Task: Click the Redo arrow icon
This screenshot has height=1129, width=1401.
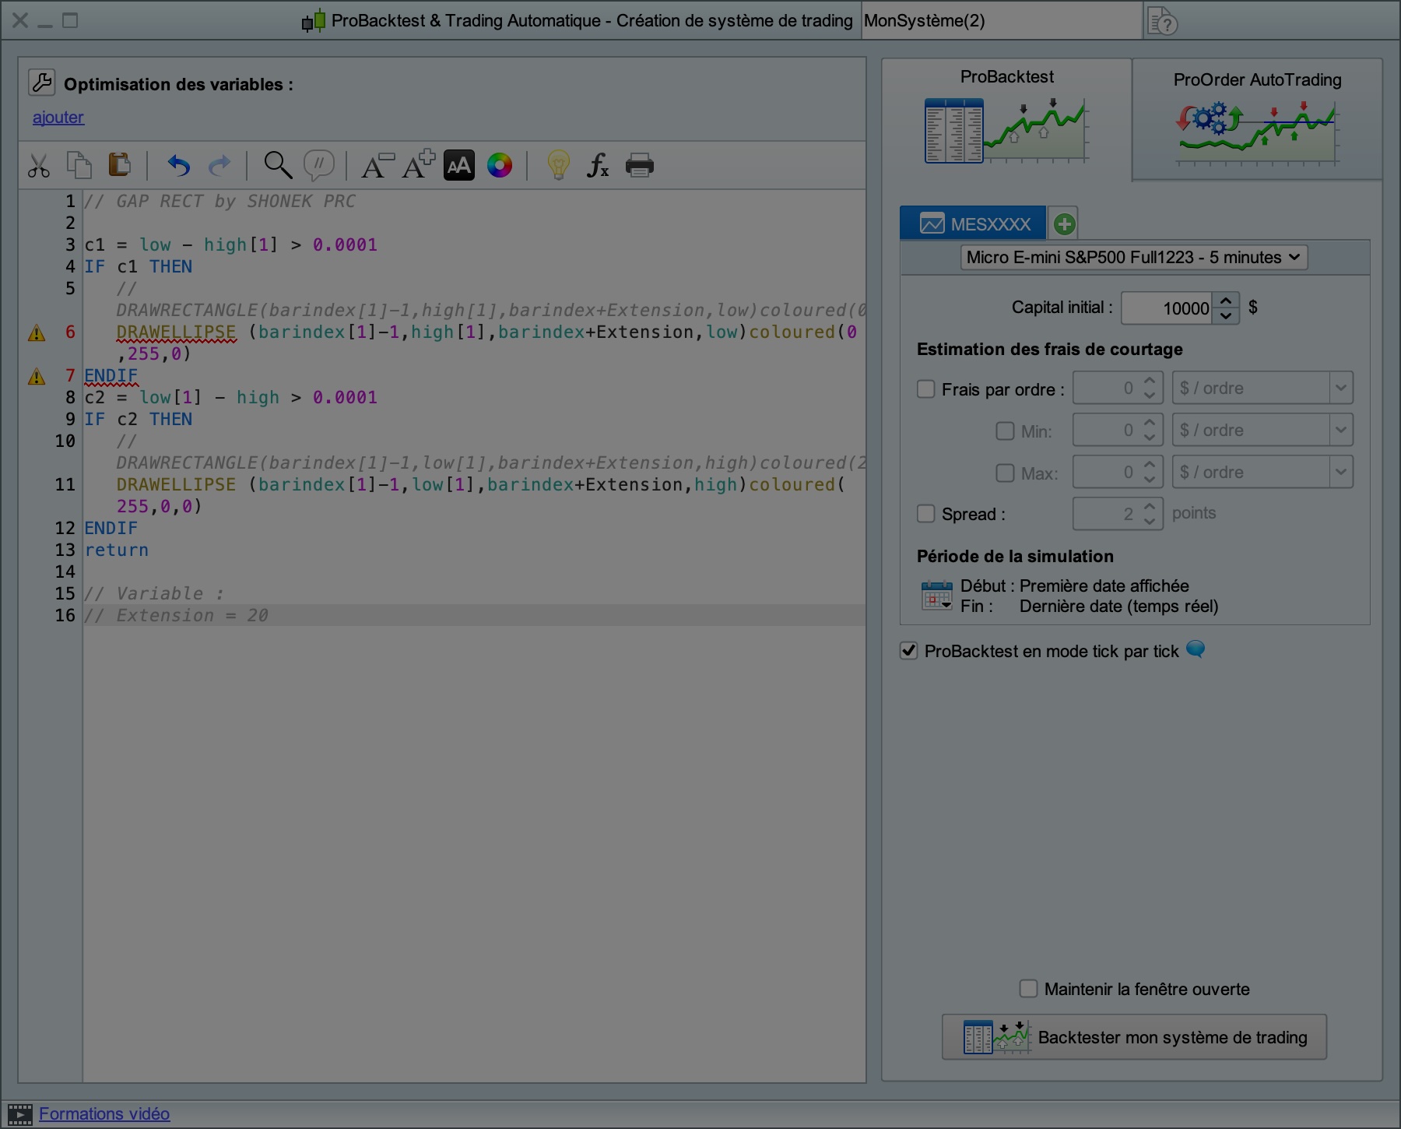Action: point(219,166)
